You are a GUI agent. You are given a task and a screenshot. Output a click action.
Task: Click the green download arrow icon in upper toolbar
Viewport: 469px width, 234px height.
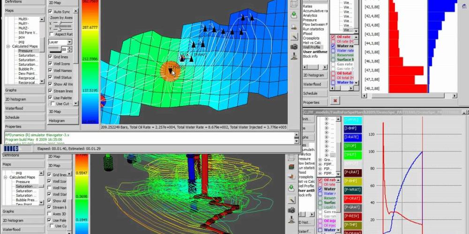294,15
